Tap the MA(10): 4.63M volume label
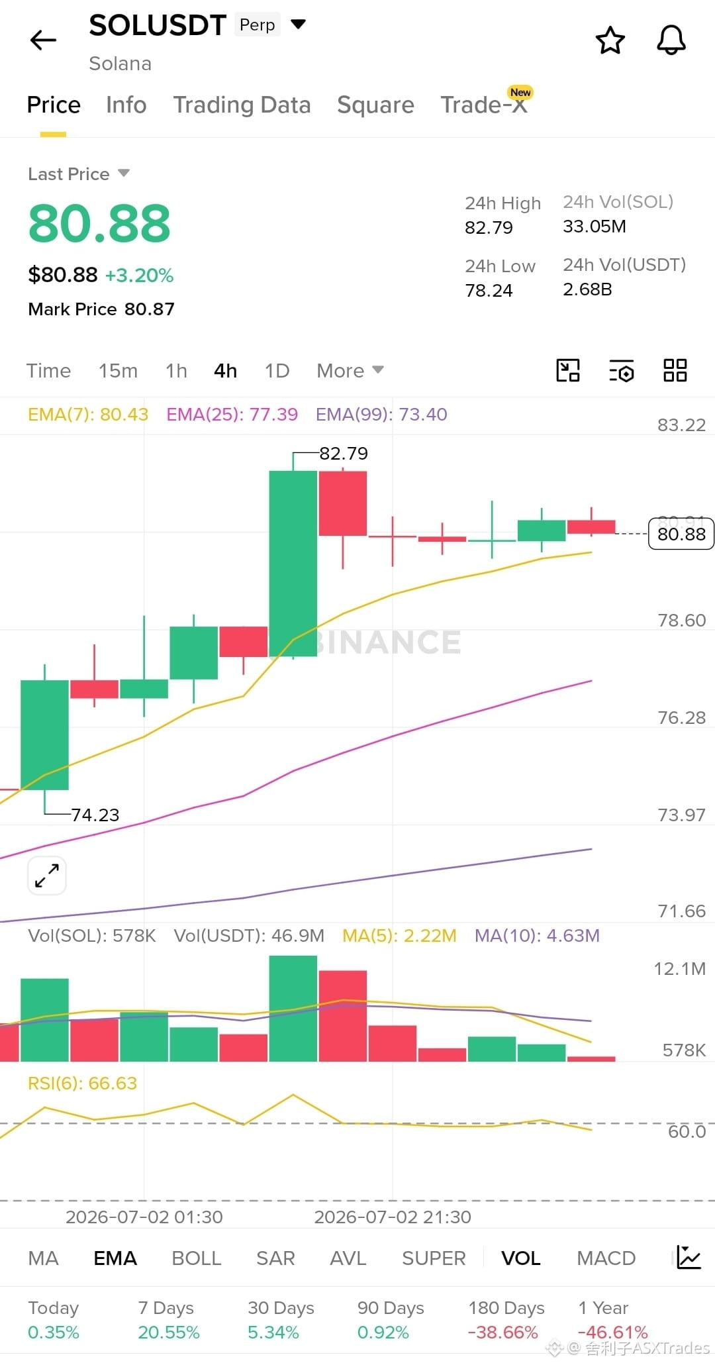 click(x=537, y=935)
